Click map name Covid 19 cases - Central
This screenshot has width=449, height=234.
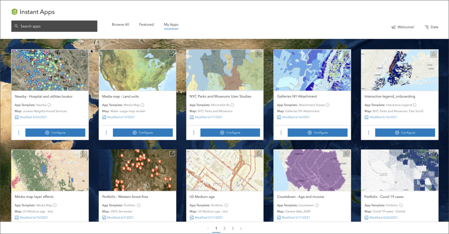coord(389,211)
